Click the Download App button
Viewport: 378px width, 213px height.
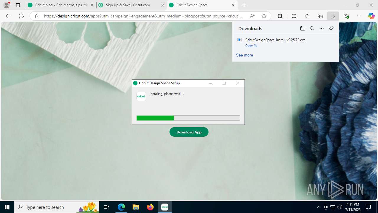pos(189,132)
